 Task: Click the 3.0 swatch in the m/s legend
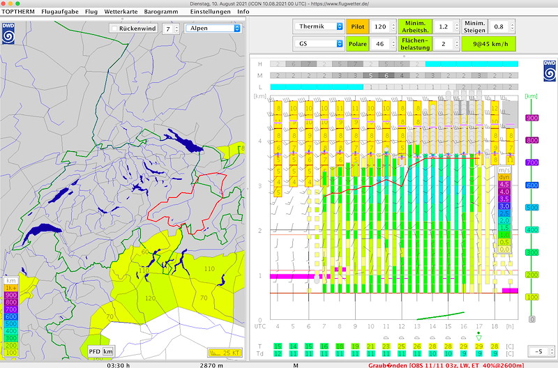(504, 206)
